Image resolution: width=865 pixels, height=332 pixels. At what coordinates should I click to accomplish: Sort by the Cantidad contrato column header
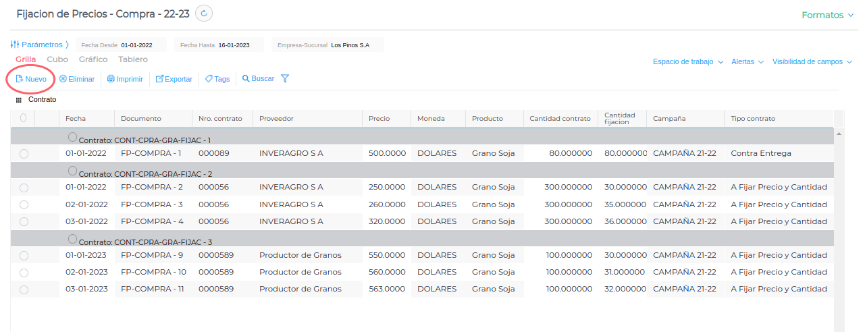click(560, 118)
